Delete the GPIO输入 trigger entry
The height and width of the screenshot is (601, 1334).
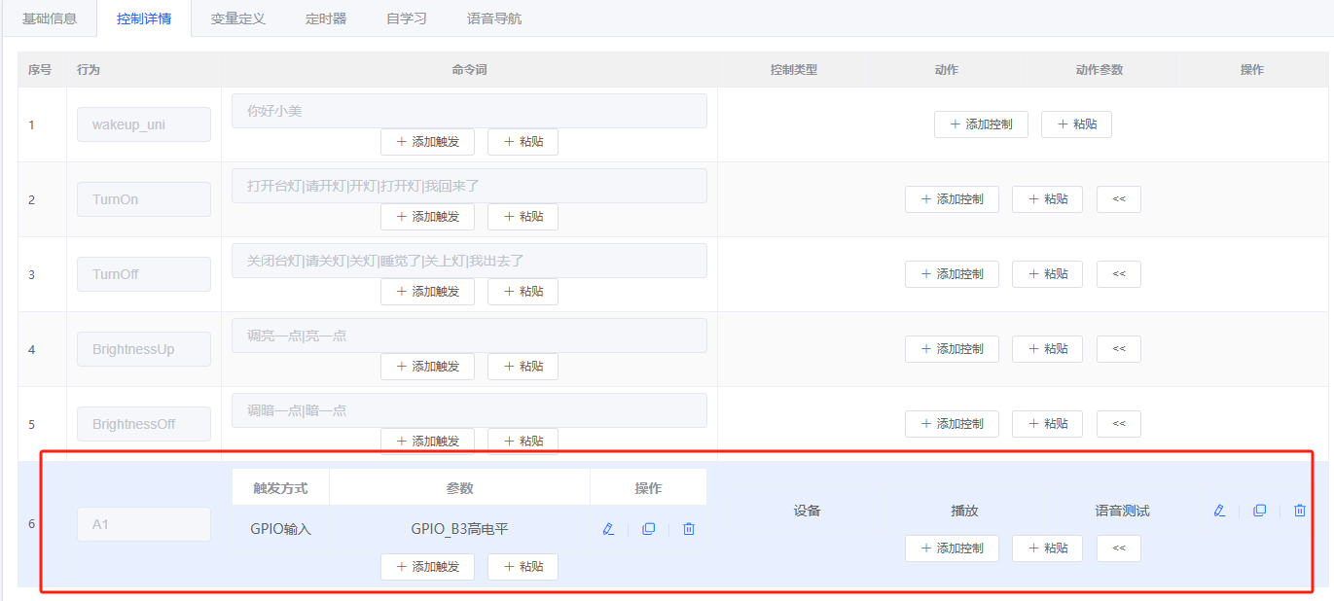tap(689, 529)
